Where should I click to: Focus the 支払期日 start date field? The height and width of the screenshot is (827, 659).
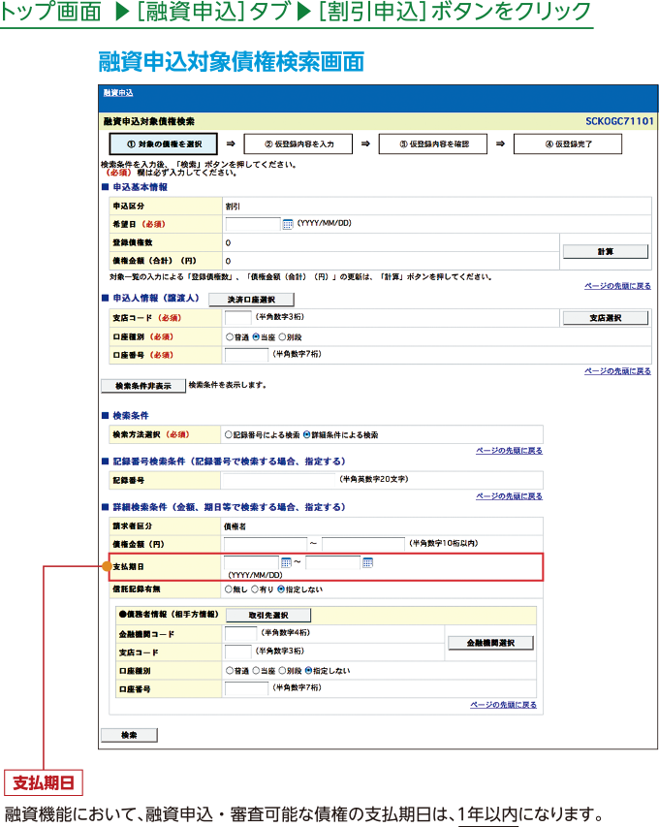tap(251, 562)
